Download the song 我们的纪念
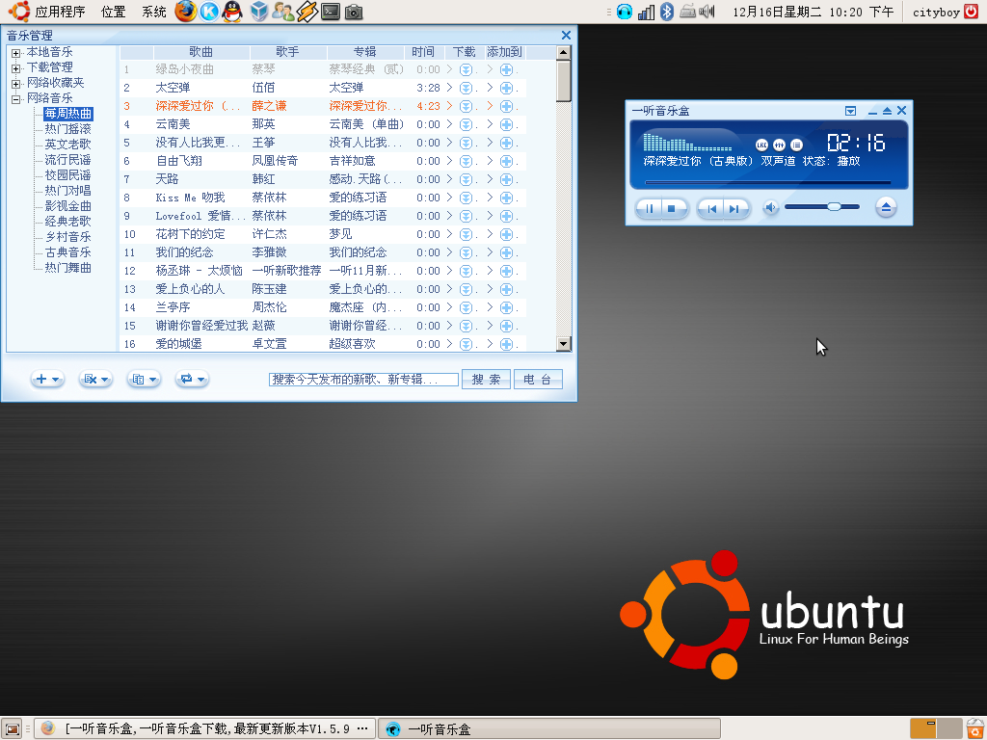Image resolution: width=987 pixels, height=740 pixels. 466,253
